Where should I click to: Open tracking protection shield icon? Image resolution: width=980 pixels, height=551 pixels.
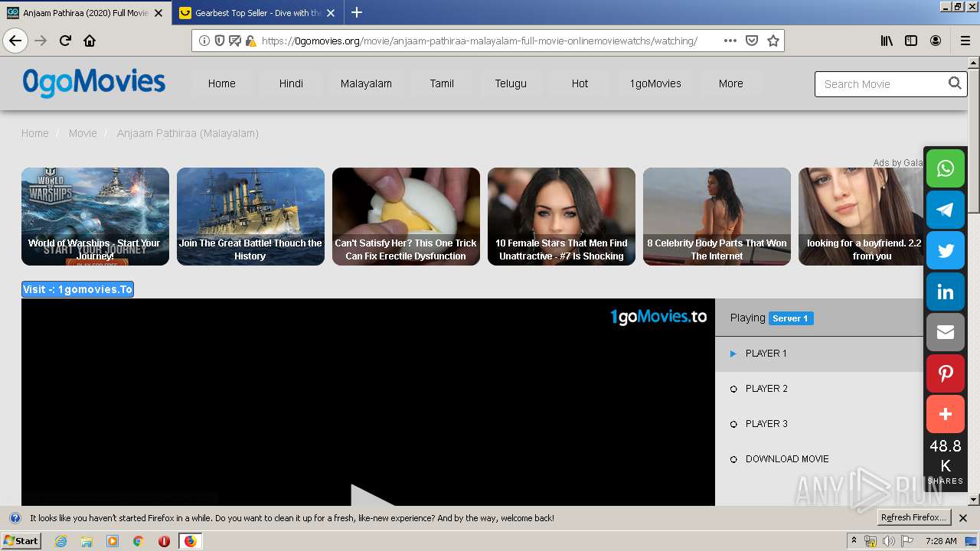[220, 41]
